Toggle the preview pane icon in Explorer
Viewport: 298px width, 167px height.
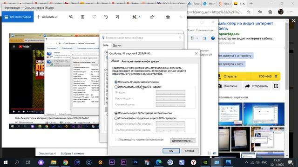(x=204, y=38)
